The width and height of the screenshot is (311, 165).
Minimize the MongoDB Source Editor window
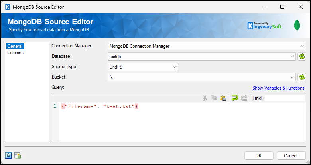(264, 7)
